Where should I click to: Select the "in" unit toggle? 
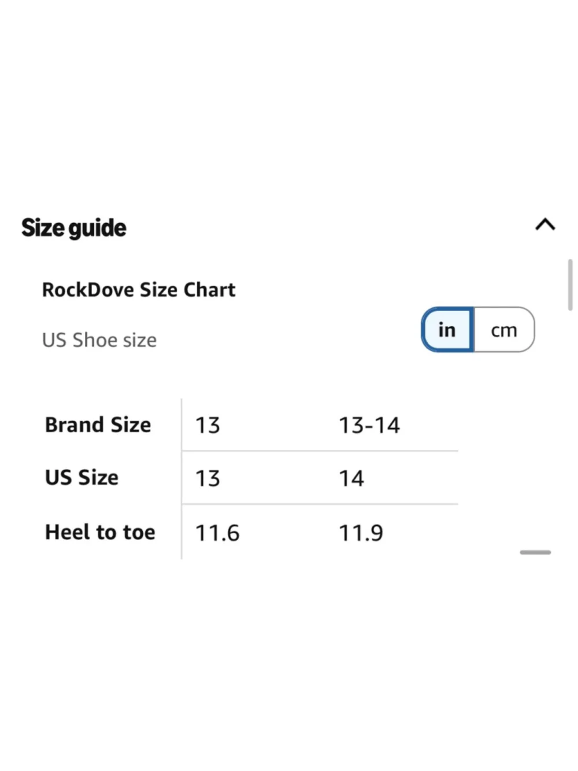tap(447, 330)
